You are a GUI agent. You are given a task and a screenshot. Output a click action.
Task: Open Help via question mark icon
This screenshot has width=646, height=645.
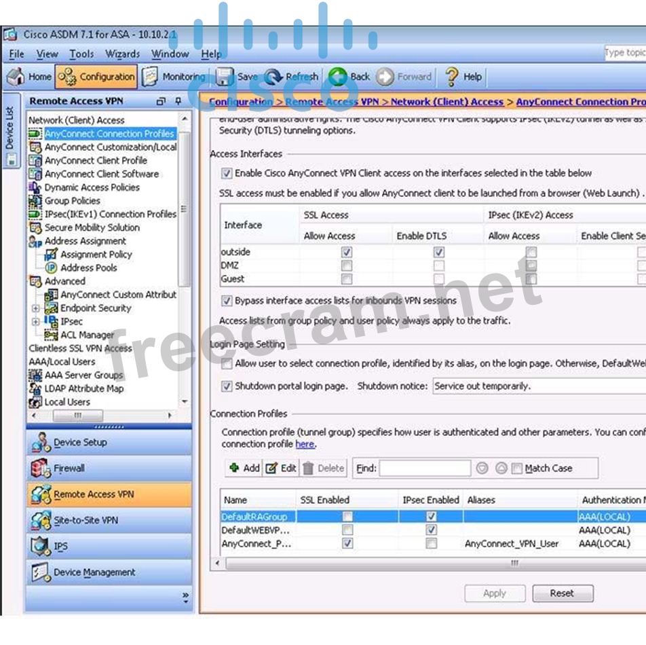452,77
